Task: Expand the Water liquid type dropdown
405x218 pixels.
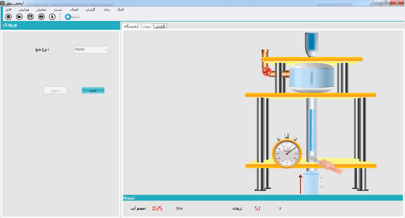Action: click(x=91, y=50)
